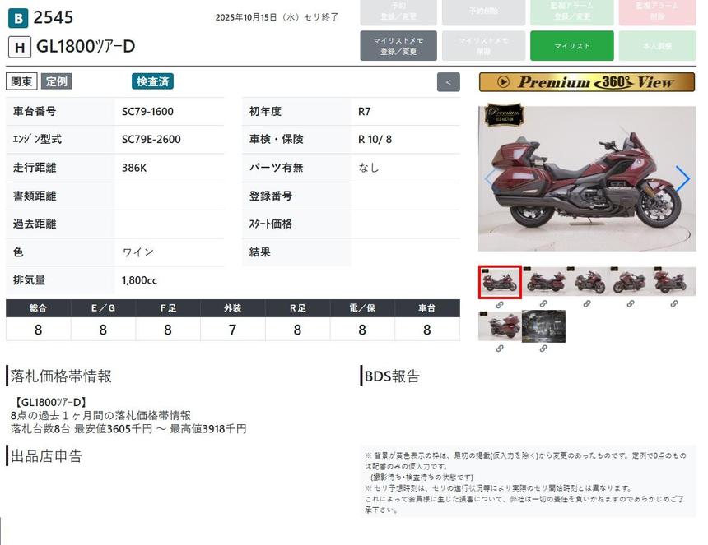Select the fifth thumbnail in top row
The width and height of the screenshot is (708, 545).
coord(674,282)
